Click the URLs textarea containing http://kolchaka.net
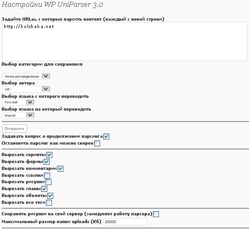 click(x=124, y=41)
